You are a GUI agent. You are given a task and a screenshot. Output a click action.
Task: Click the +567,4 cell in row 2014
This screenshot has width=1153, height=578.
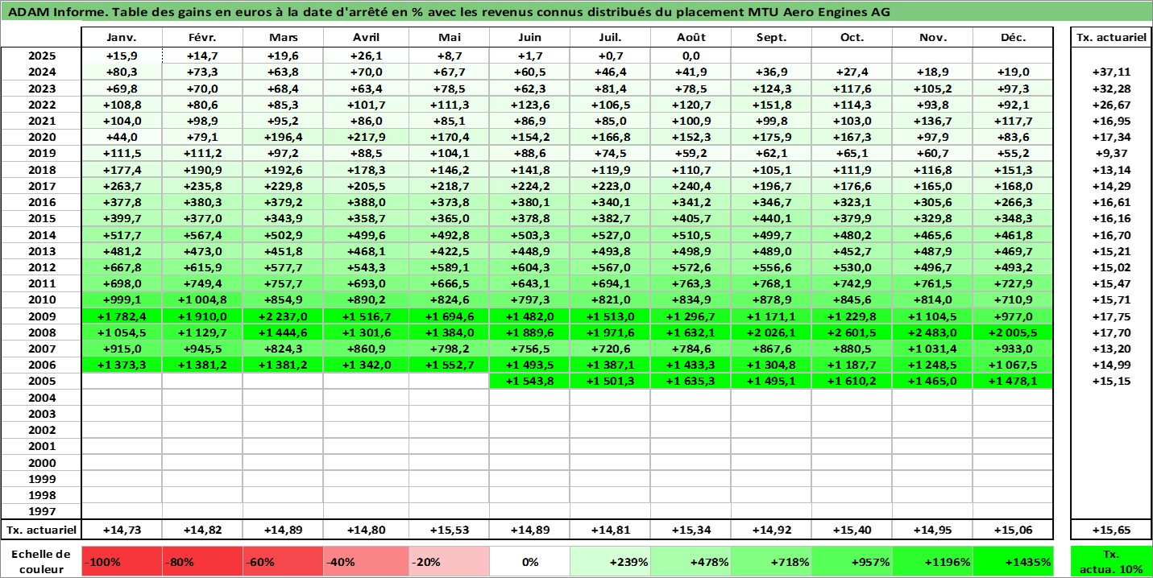tap(203, 235)
